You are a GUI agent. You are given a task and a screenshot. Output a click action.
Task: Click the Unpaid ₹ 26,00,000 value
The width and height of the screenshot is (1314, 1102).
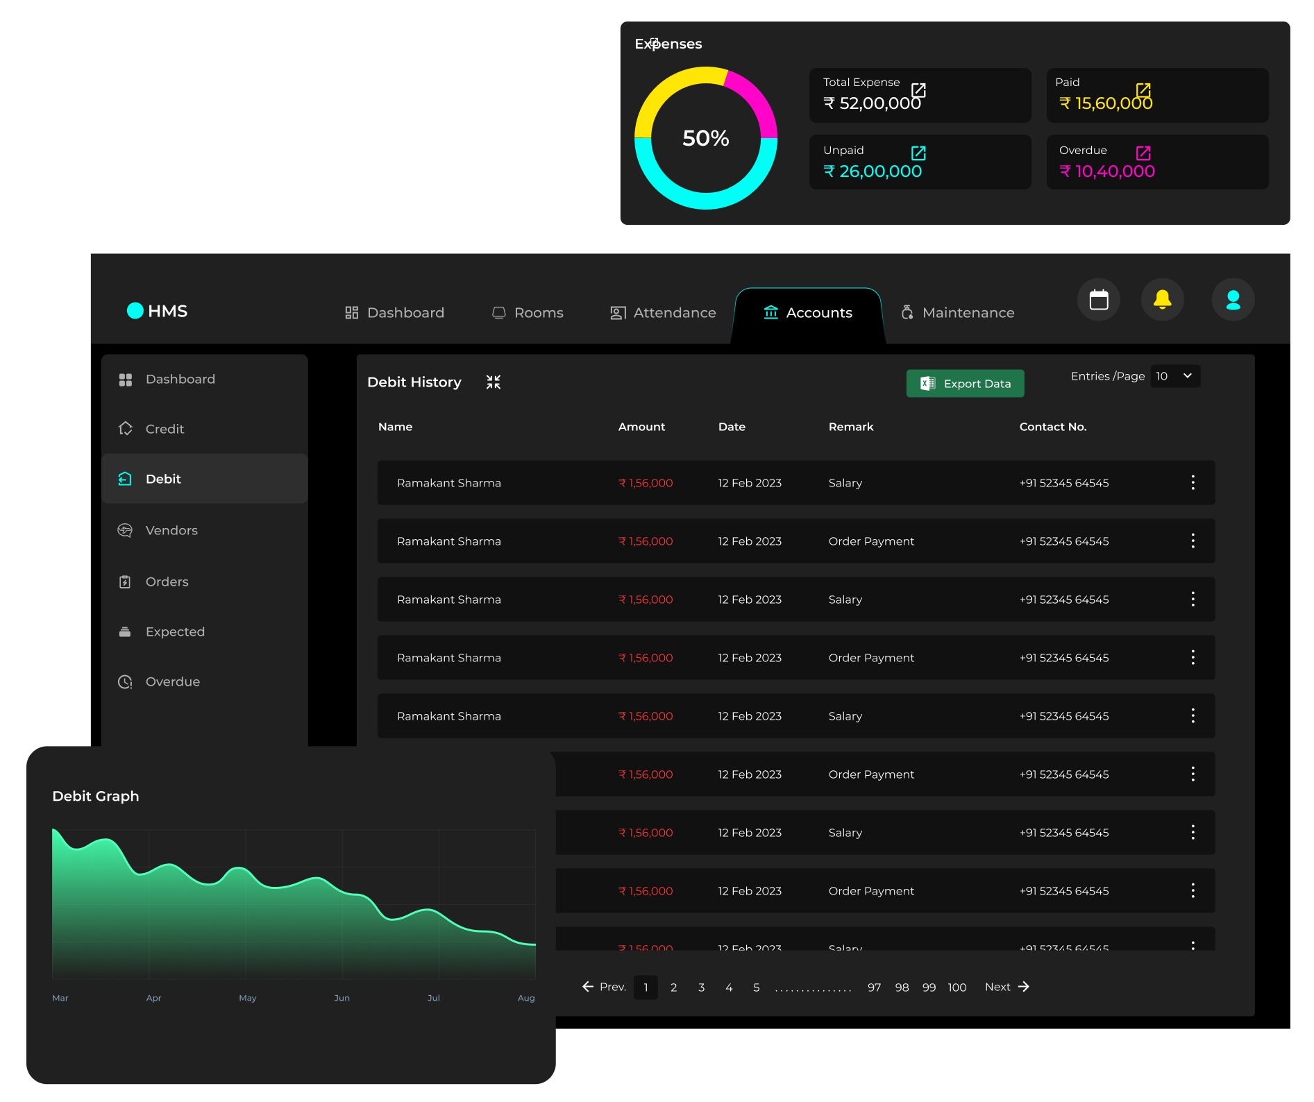(873, 171)
